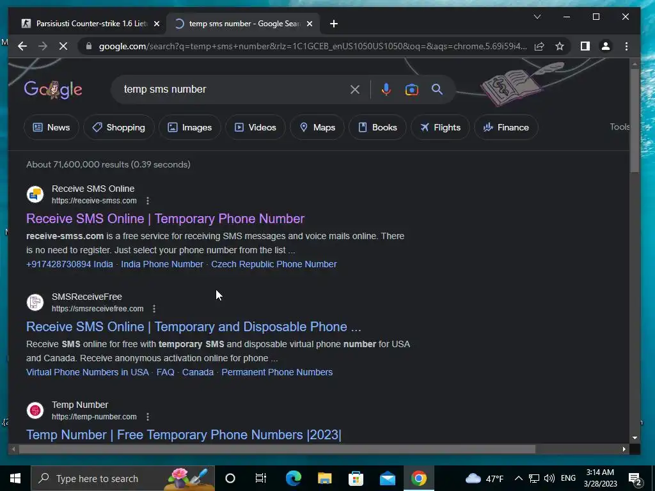Search by image with Google Lens
Viewport: 655px width, 491px height.
click(411, 90)
